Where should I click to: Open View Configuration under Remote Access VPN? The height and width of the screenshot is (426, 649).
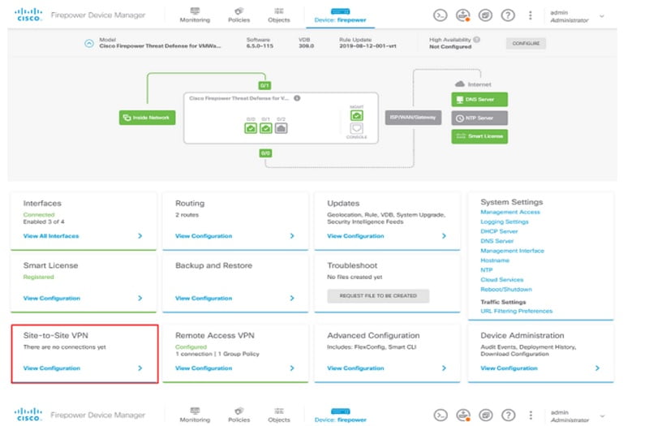[x=204, y=368]
